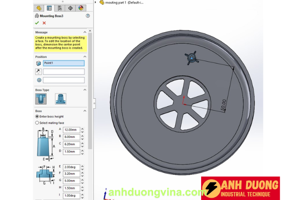
Task: Collapse the Boss Type section
Action: coord(85,90)
